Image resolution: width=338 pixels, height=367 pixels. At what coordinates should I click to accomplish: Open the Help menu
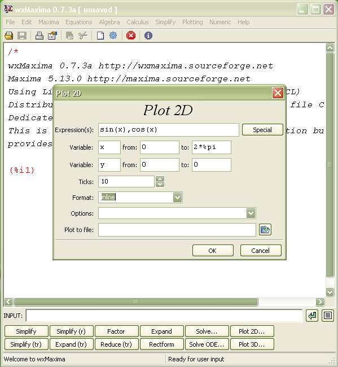pos(244,22)
